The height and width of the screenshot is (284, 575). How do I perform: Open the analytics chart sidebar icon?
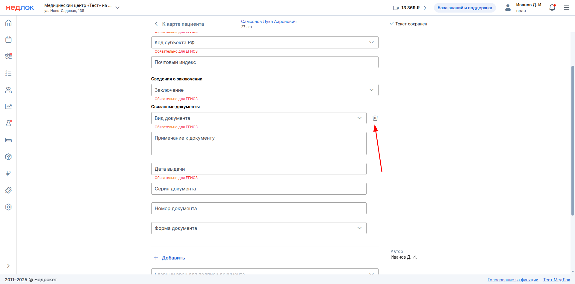click(8, 106)
